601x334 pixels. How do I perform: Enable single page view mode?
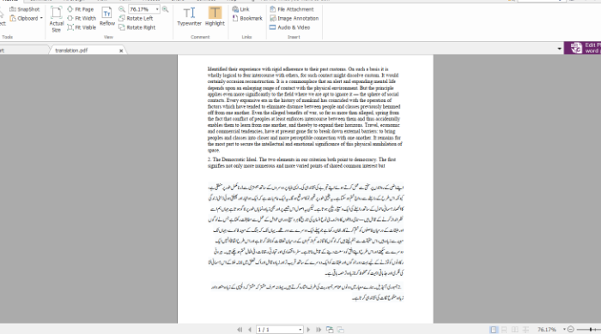(x=494, y=330)
